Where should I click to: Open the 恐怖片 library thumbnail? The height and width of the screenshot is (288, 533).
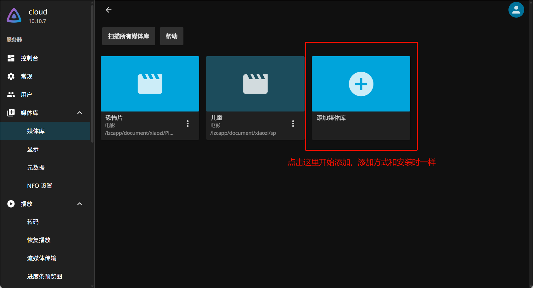(x=150, y=84)
